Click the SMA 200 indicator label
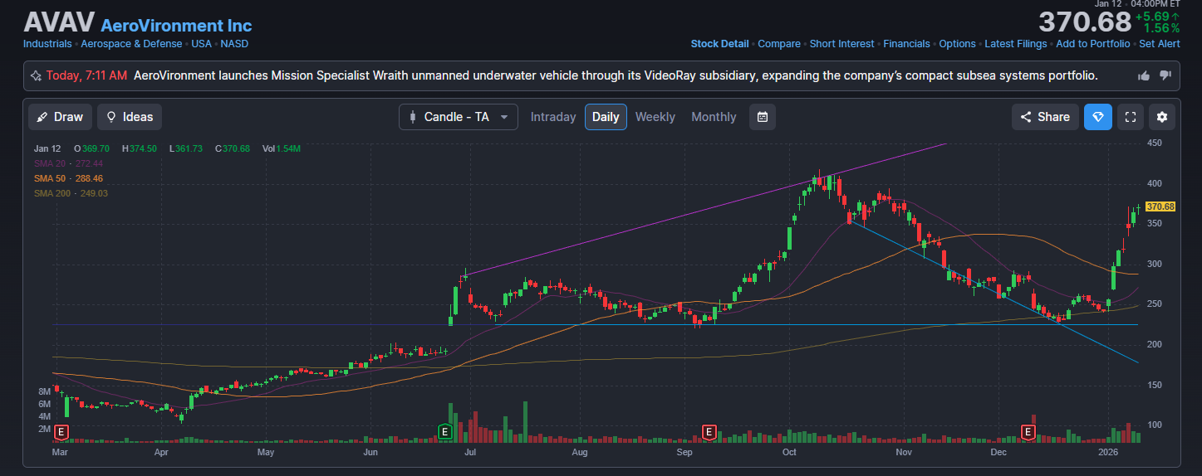This screenshot has height=476, width=1202. point(71,193)
